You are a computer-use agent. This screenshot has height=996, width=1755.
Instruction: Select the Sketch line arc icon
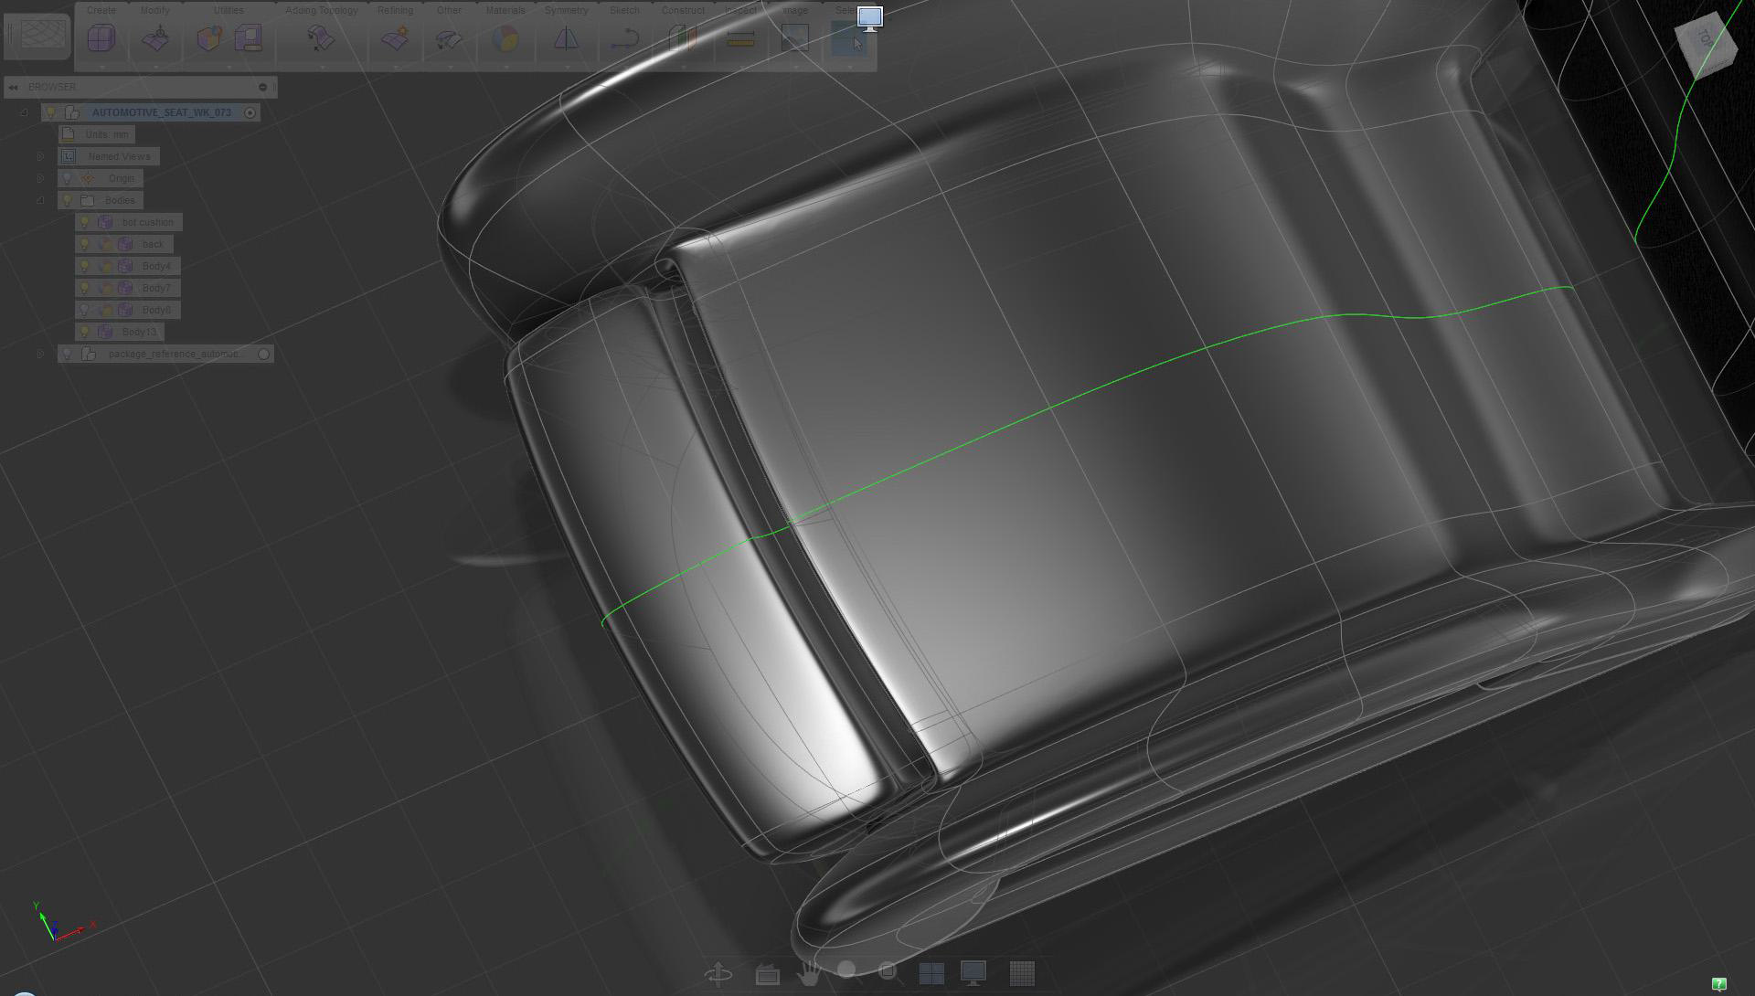[x=626, y=38]
